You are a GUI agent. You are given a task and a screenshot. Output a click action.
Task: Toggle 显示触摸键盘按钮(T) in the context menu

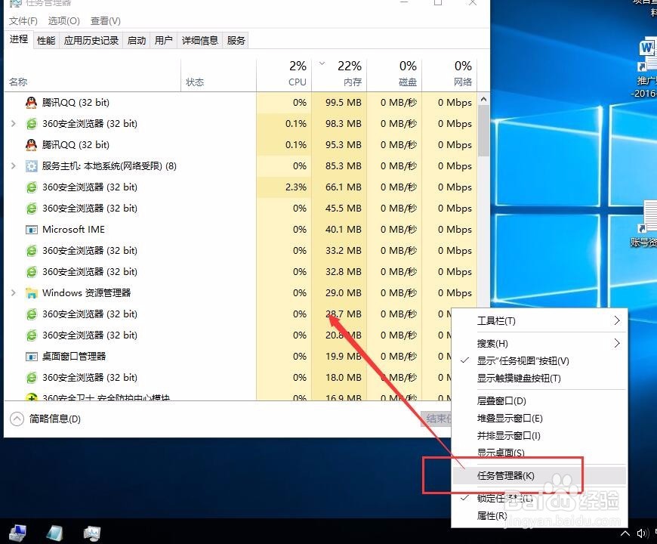[x=539, y=378]
